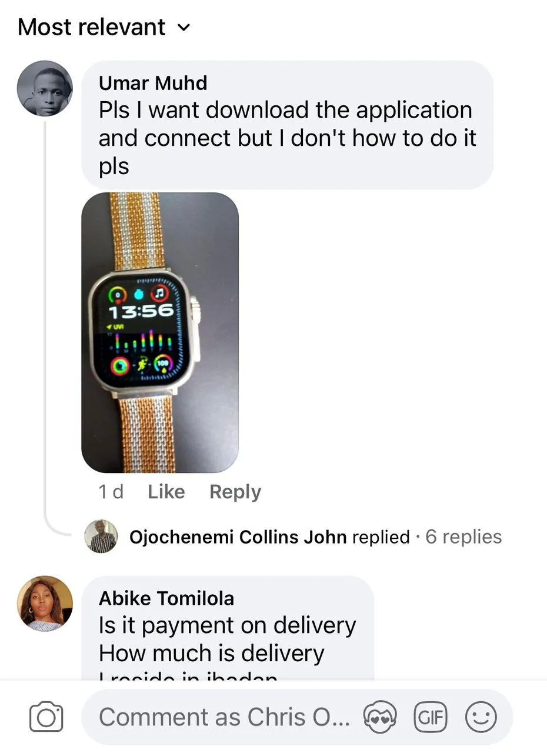547x753 pixels.
Task: Open Ojochenemi Collins John's name link
Action: point(238,537)
